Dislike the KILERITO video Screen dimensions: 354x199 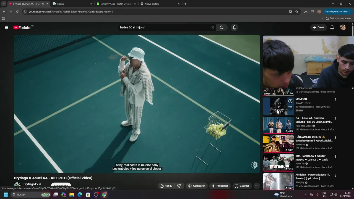pos(179,186)
